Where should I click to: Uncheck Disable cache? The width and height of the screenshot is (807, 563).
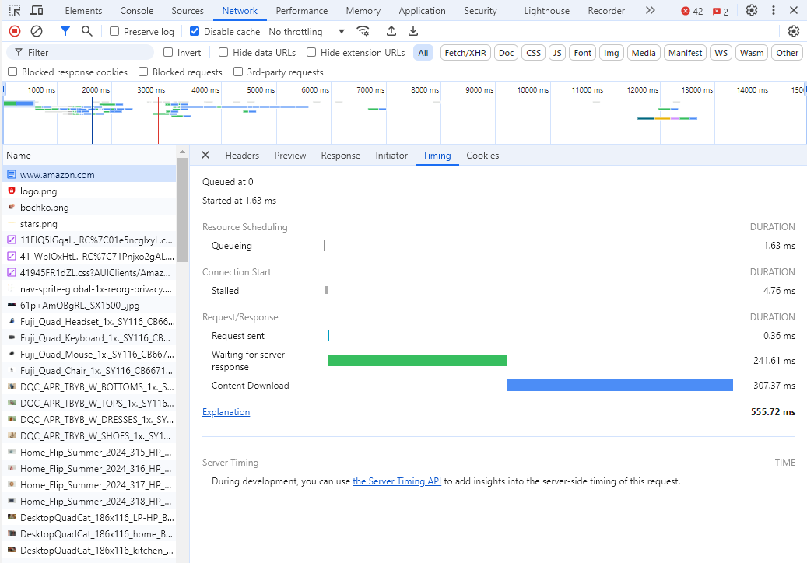coord(194,31)
